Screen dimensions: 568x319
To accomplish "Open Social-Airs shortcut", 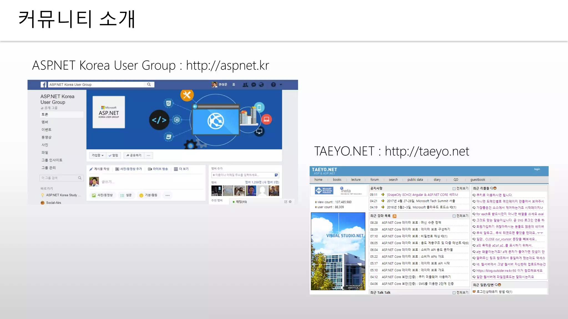I will pyautogui.click(x=54, y=203).
